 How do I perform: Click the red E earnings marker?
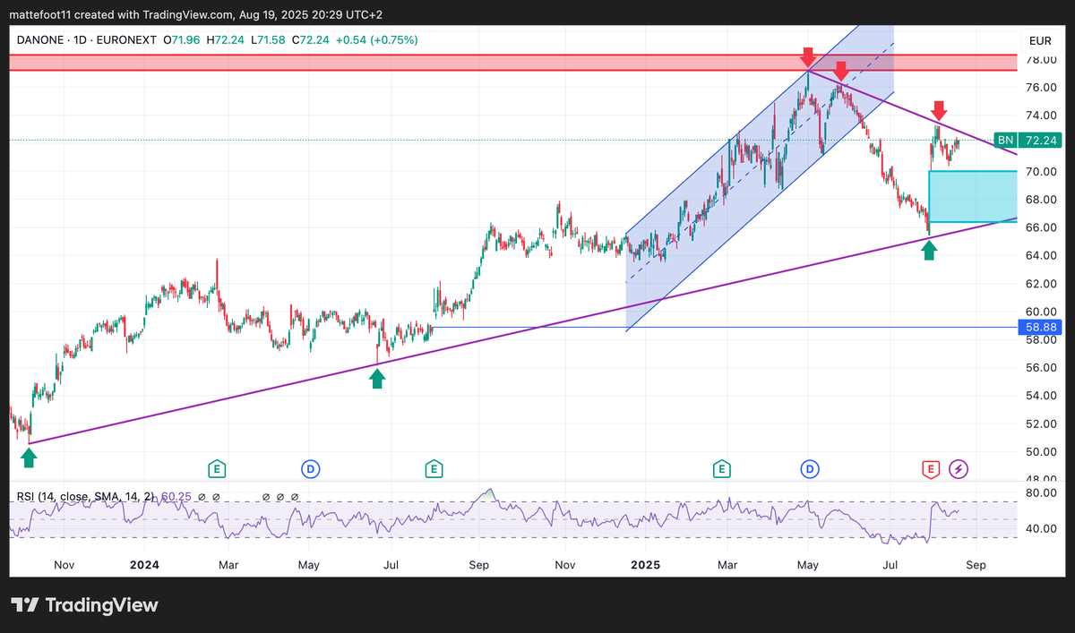click(931, 468)
